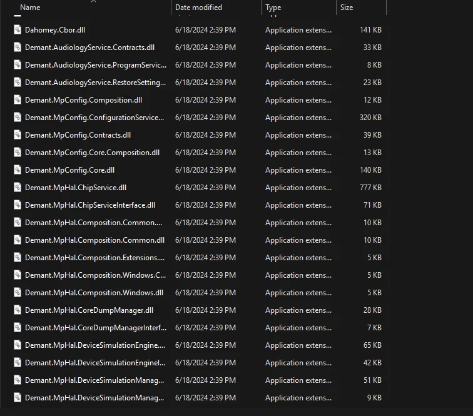Select the icon beside Demant.MpHal.Composition.Windows.C...

tap(18, 275)
